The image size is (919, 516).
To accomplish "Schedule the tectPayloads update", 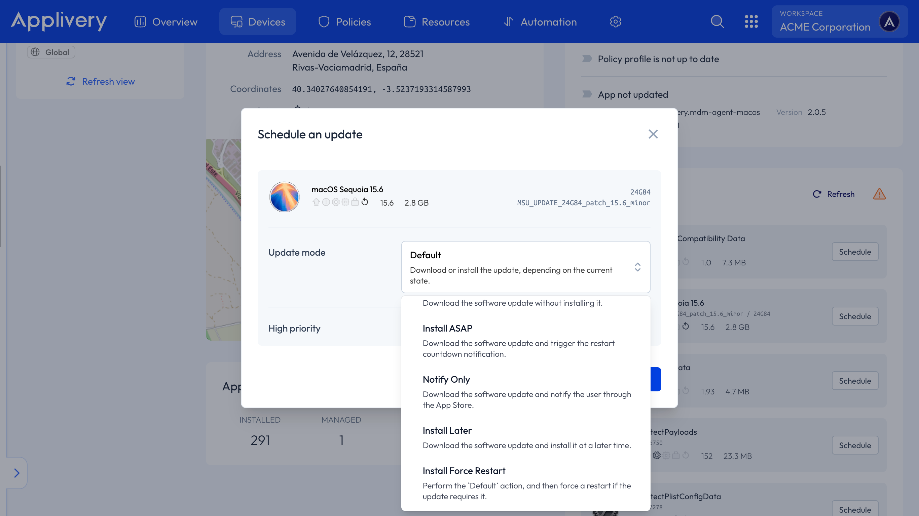I will pos(855,445).
